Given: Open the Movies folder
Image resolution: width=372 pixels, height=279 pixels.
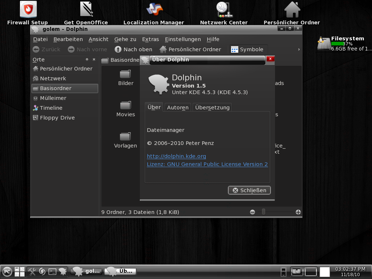Looking at the screenshot, I should (x=125, y=108).
